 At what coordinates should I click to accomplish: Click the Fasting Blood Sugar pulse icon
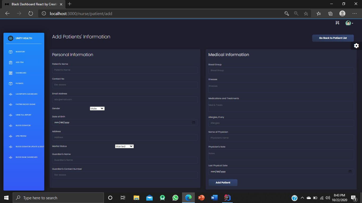point(11,104)
